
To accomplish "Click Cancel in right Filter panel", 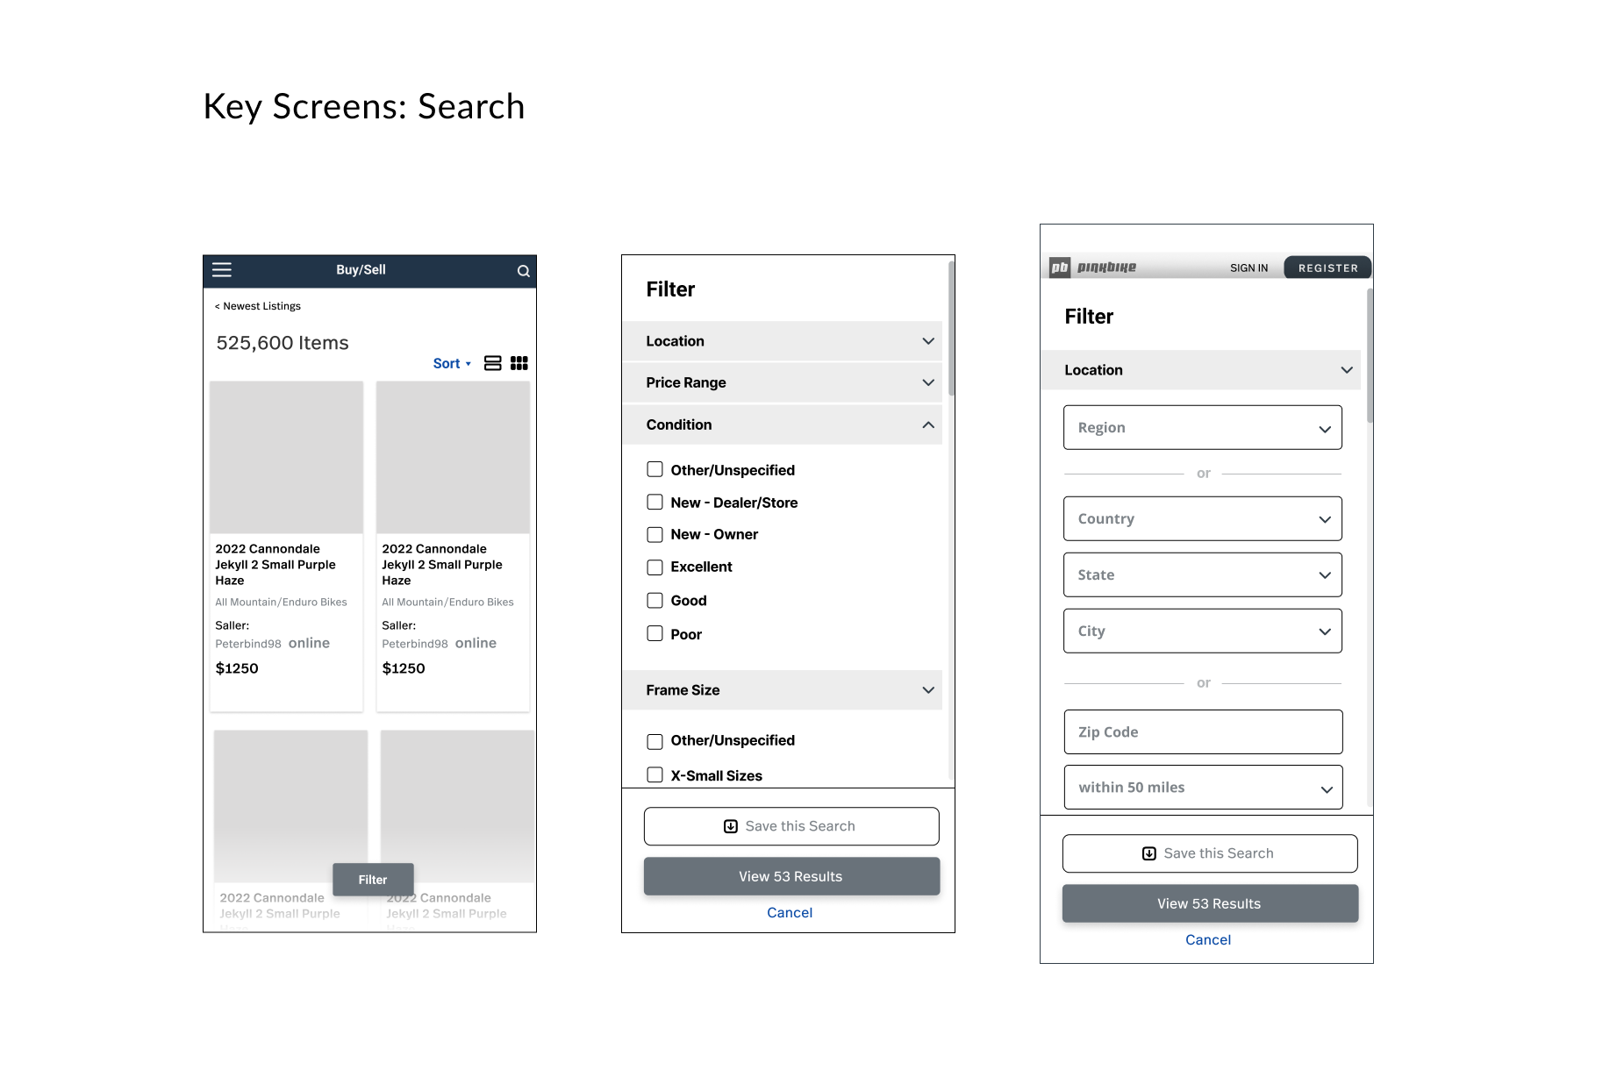I will (x=1208, y=940).
